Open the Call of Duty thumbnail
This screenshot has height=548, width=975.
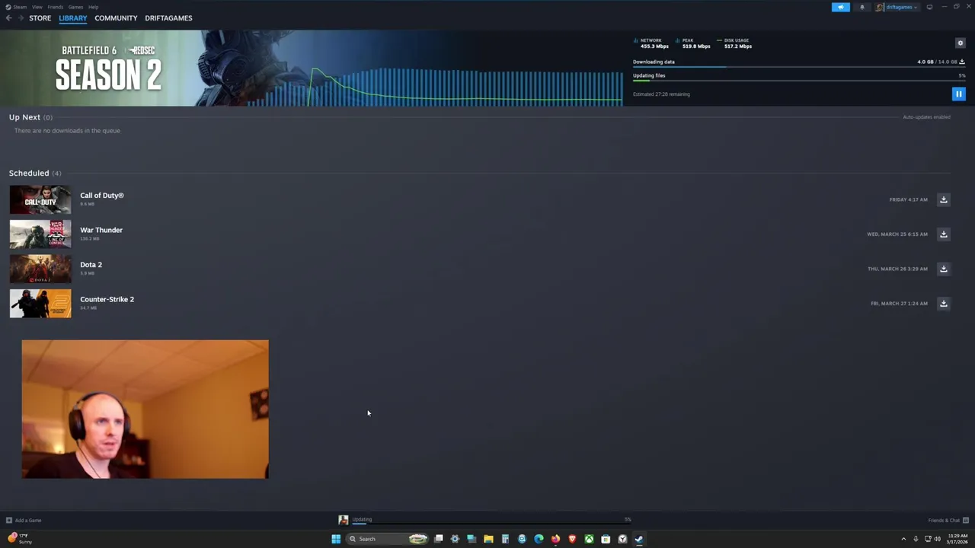(x=40, y=199)
